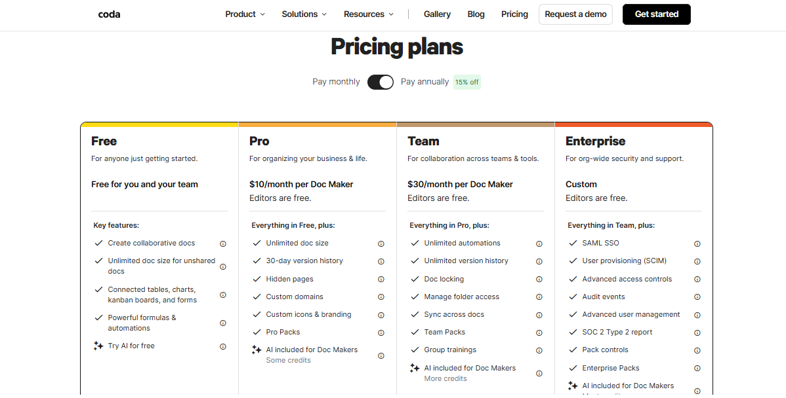786x398 pixels.
Task: Open info icon for Create collaborative docs
Action: tap(223, 244)
